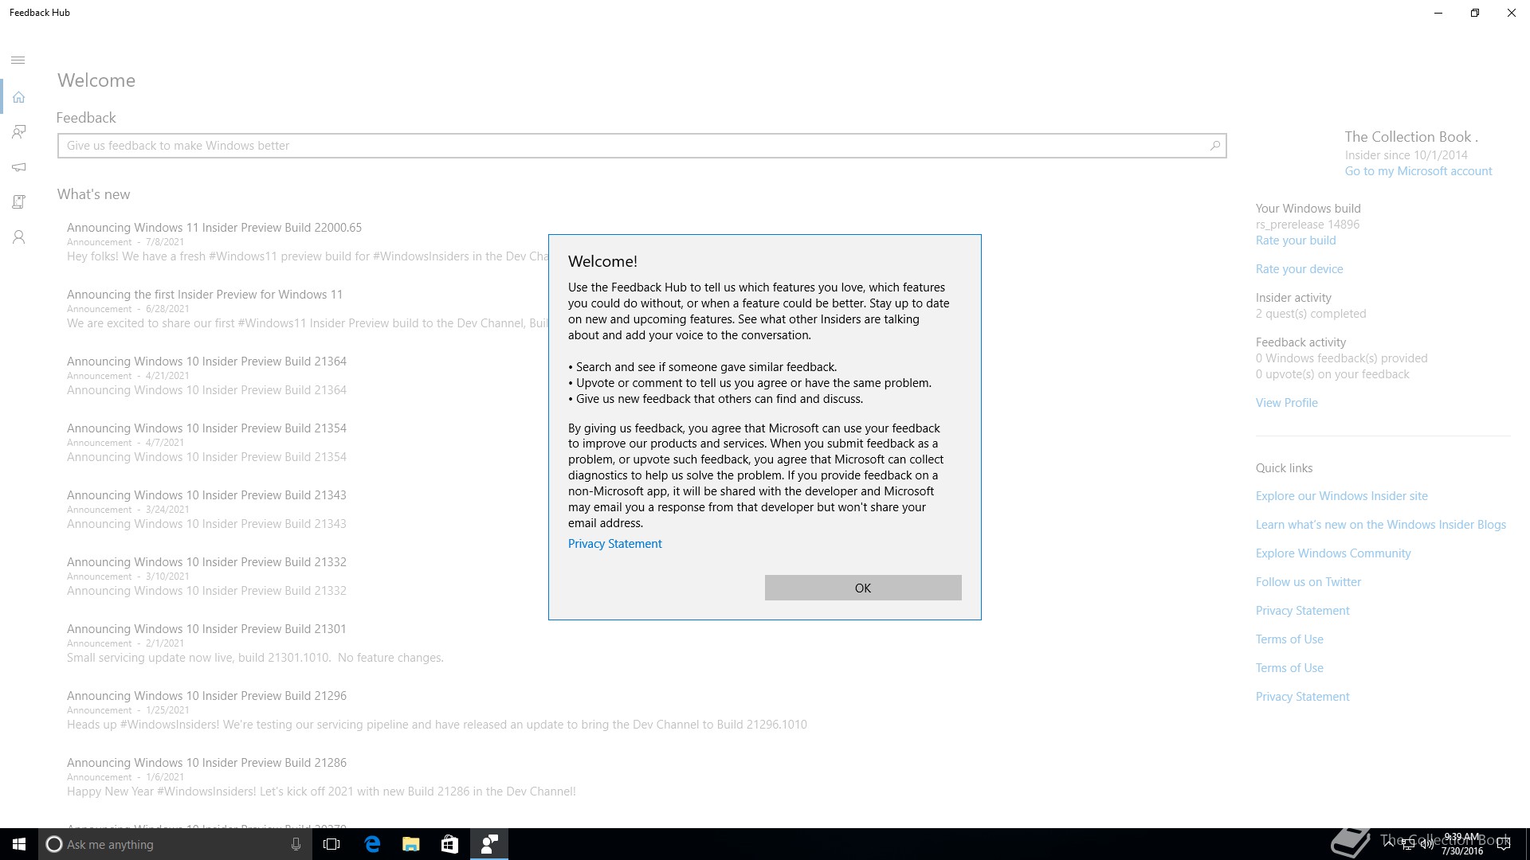
Task: Open Windows 11 Build 22000.65 announcement
Action: click(214, 228)
